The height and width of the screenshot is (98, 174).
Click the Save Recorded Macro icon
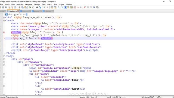[97, 7]
